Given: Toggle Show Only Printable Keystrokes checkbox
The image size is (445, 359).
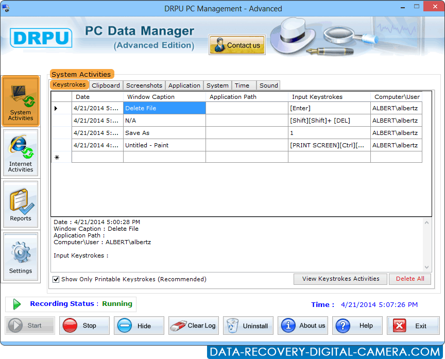Looking at the screenshot, I should coord(56,279).
